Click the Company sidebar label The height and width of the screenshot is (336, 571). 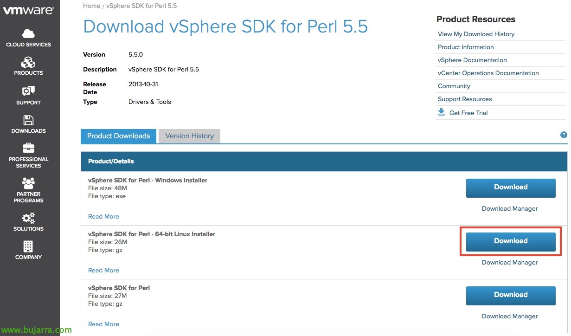click(28, 258)
